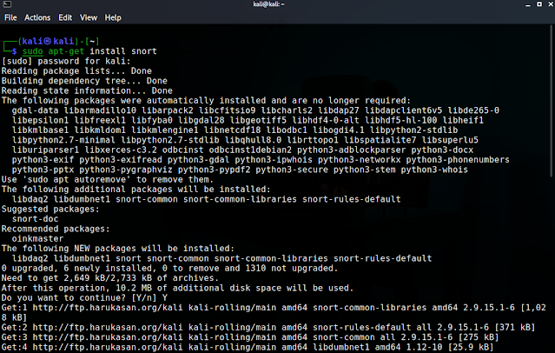This screenshot has height=353, width=555.
Task: Click the '(kali㉿kali)-[~]' prompt
Action: pos(58,41)
